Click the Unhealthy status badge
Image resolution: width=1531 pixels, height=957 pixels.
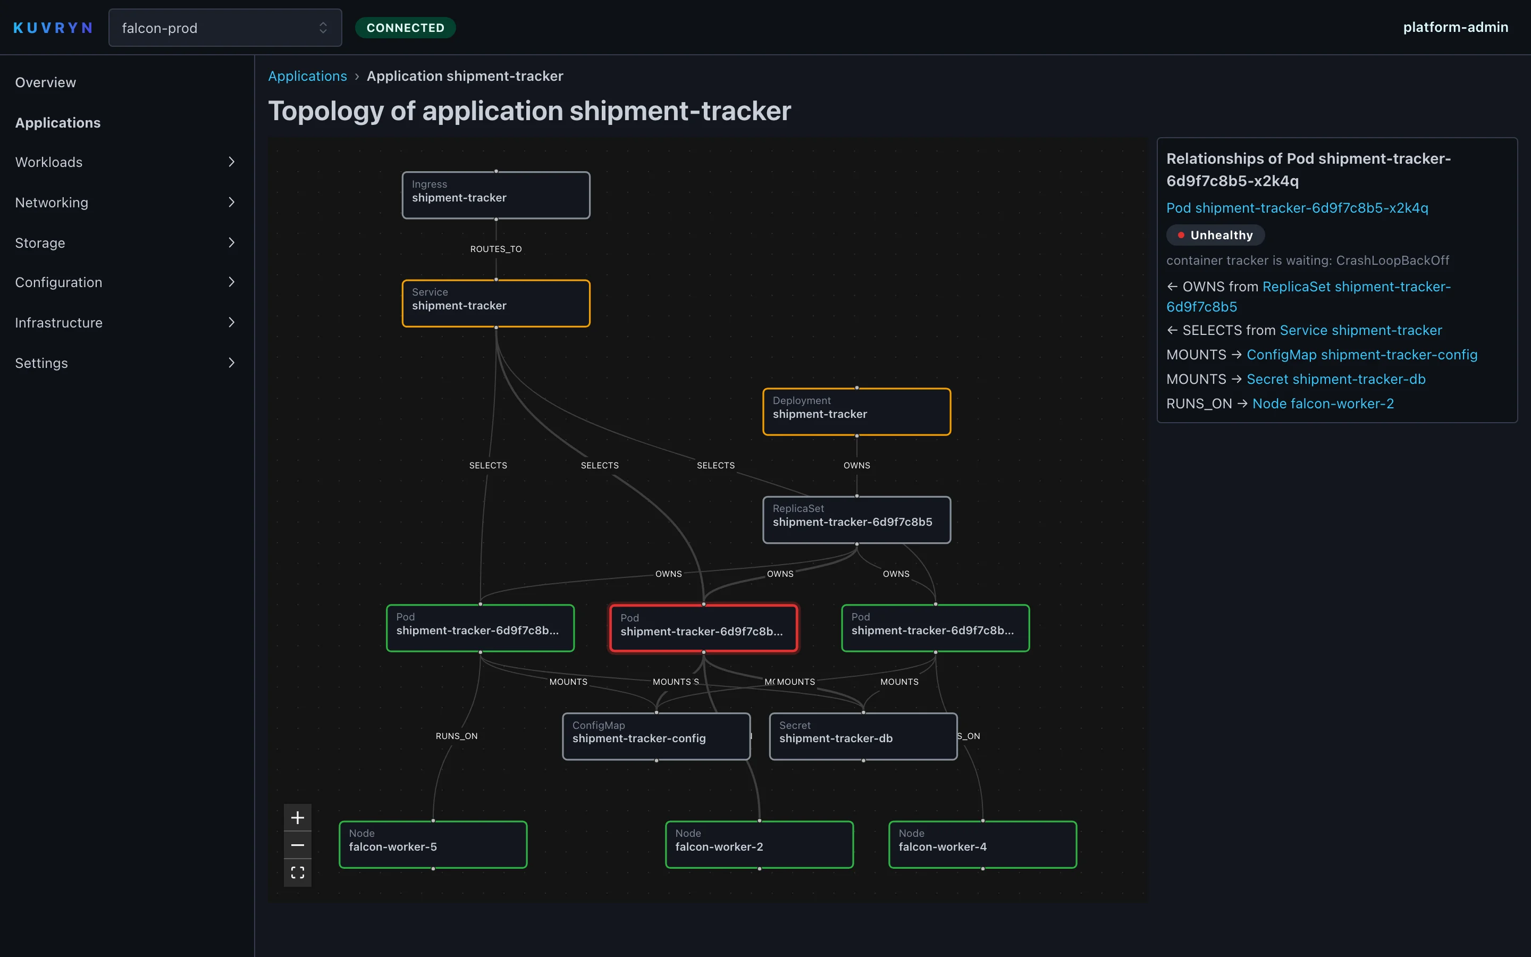(1215, 236)
